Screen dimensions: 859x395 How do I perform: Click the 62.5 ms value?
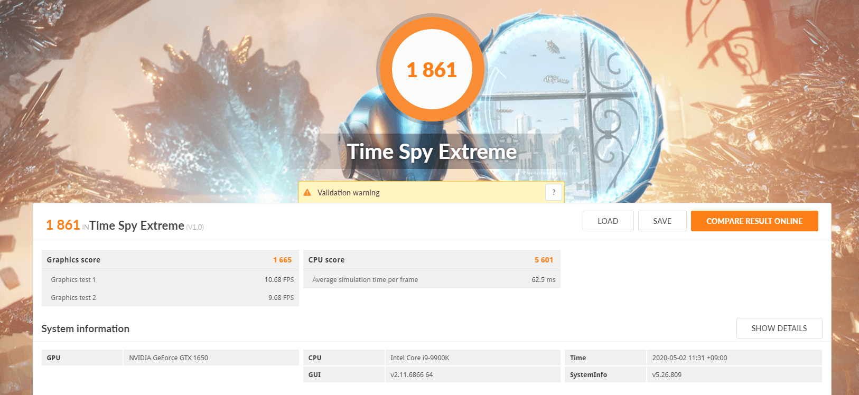click(544, 280)
